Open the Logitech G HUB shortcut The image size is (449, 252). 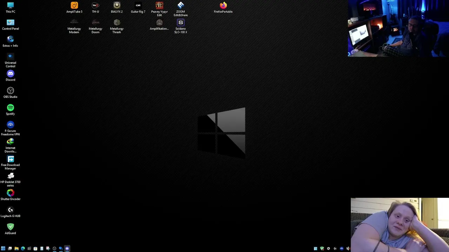pos(11,212)
